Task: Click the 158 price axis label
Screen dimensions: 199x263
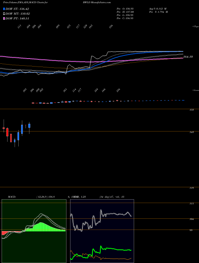Action: coord(192,110)
